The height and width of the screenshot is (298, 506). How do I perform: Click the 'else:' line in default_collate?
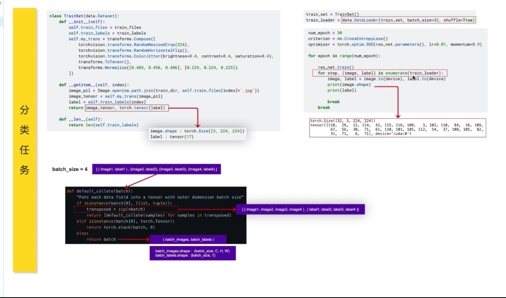[83, 233]
